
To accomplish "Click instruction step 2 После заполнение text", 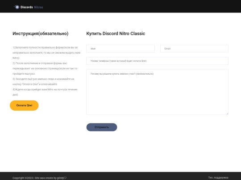I will tap(45, 68).
